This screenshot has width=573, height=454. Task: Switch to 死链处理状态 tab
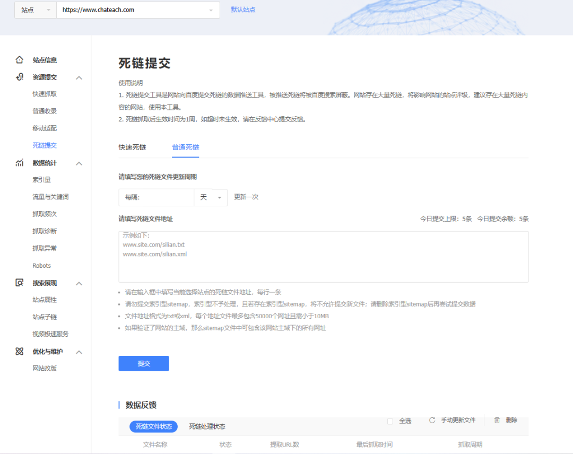pyautogui.click(x=207, y=426)
